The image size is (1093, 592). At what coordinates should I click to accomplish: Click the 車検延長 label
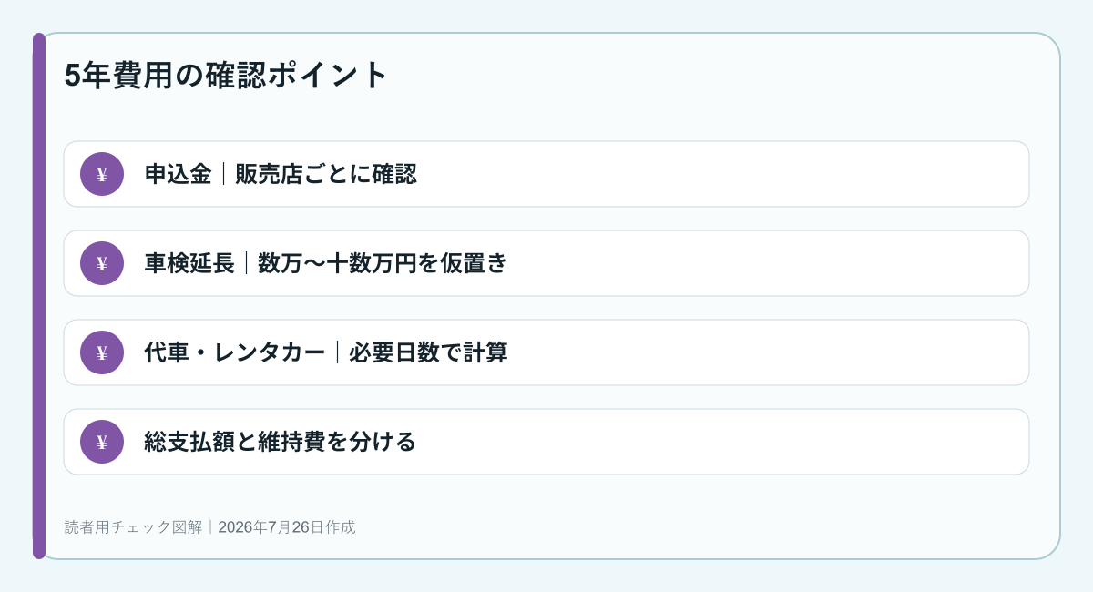click(189, 263)
